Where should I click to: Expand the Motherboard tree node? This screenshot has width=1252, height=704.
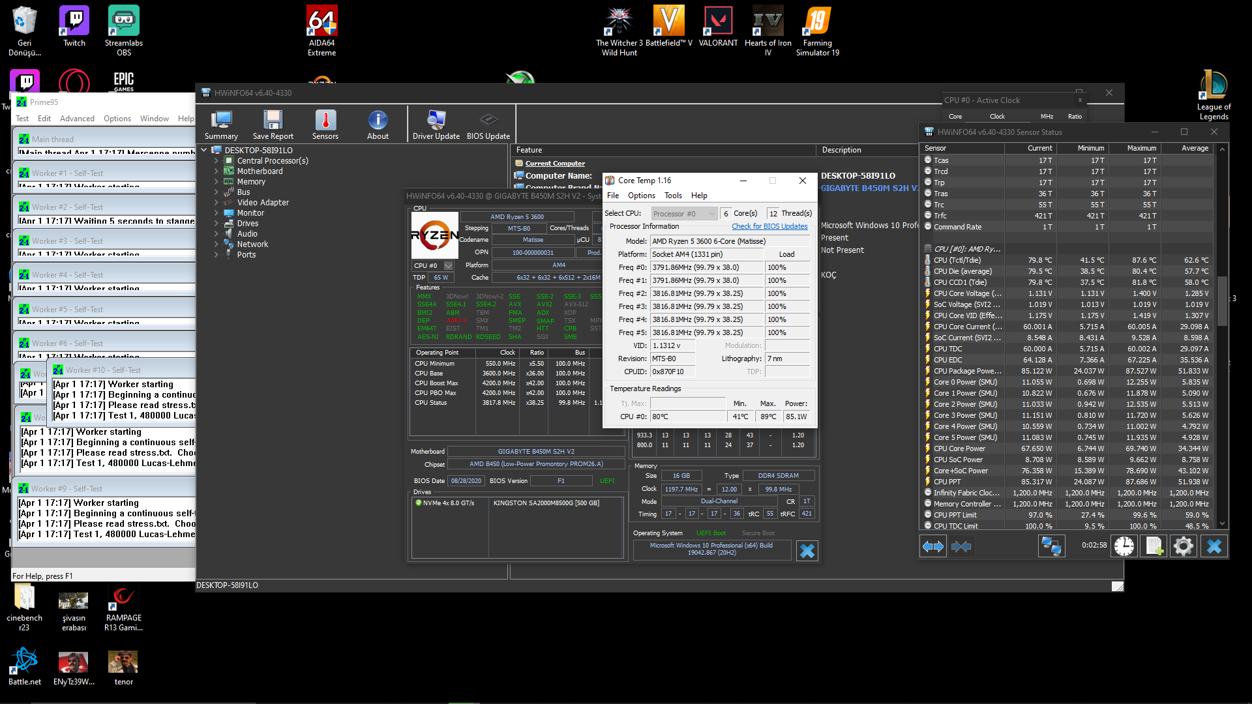216,171
